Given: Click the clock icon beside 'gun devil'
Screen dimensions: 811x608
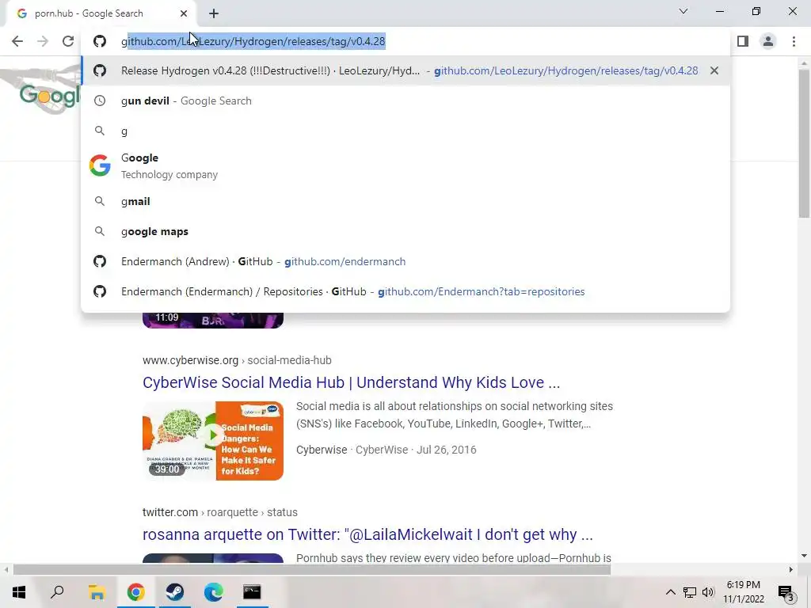Looking at the screenshot, I should [100, 101].
